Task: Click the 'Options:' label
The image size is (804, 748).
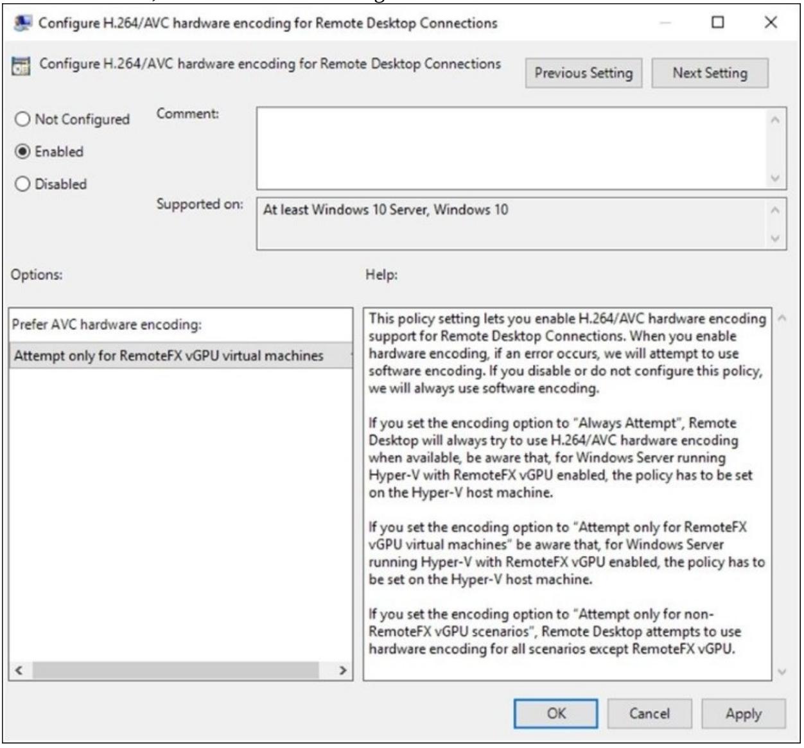Action: point(37,275)
